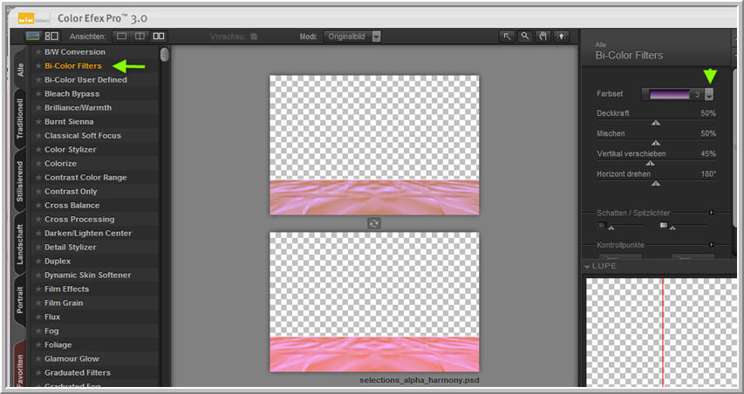Select the Bi-Color User Defined filter
This screenshot has height=394, width=744.
click(x=85, y=79)
